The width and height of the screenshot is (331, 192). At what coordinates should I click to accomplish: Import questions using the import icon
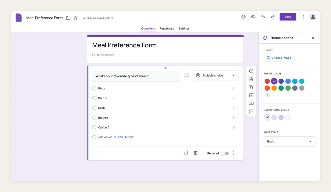(251, 79)
